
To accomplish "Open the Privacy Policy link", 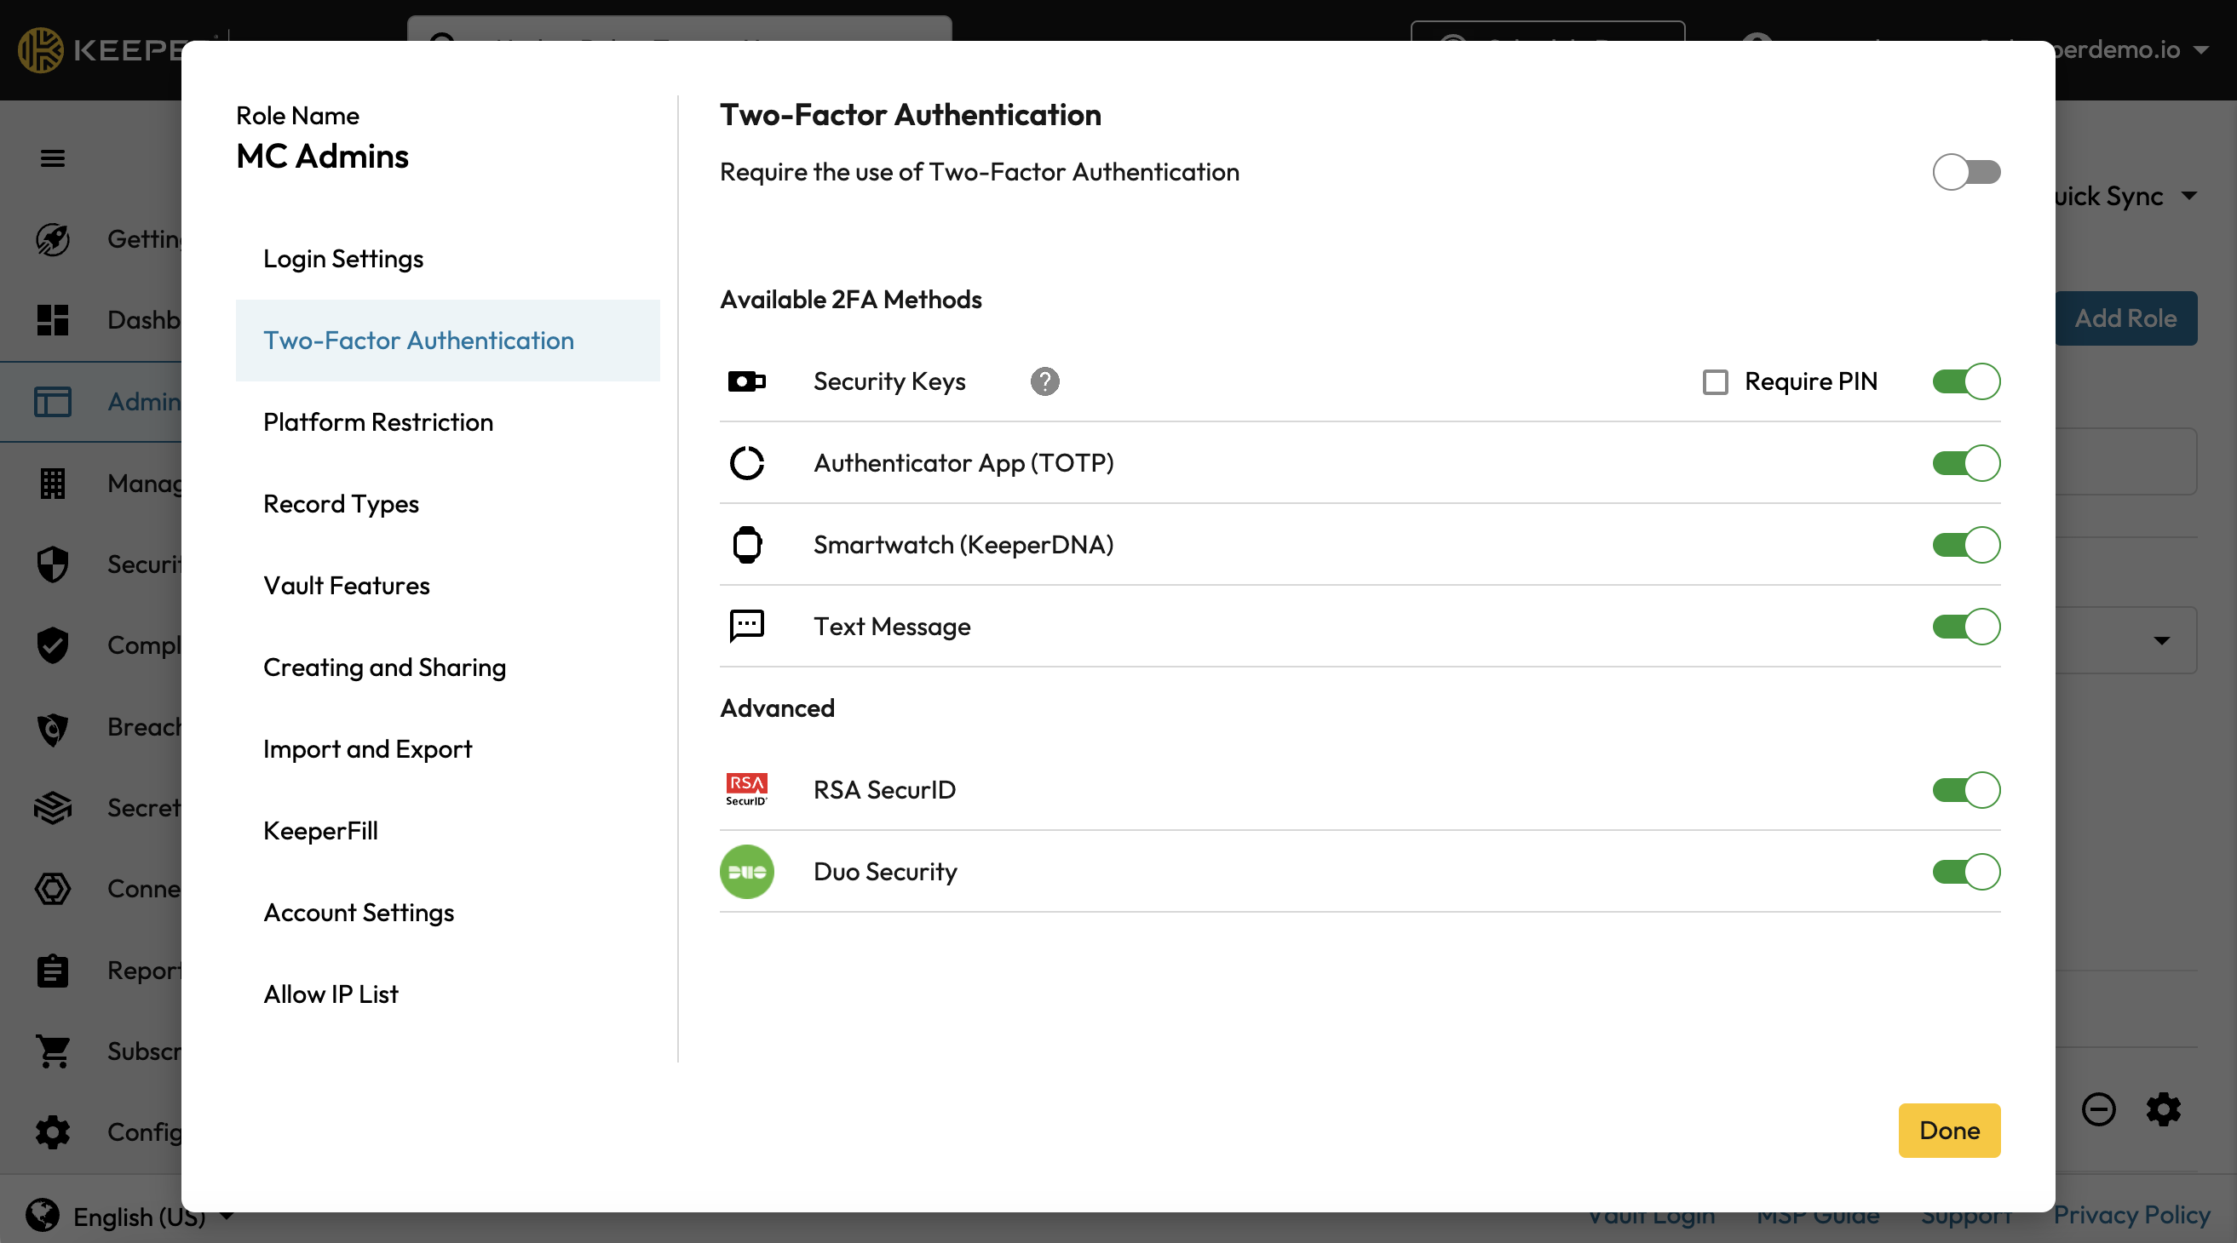I will [2131, 1214].
